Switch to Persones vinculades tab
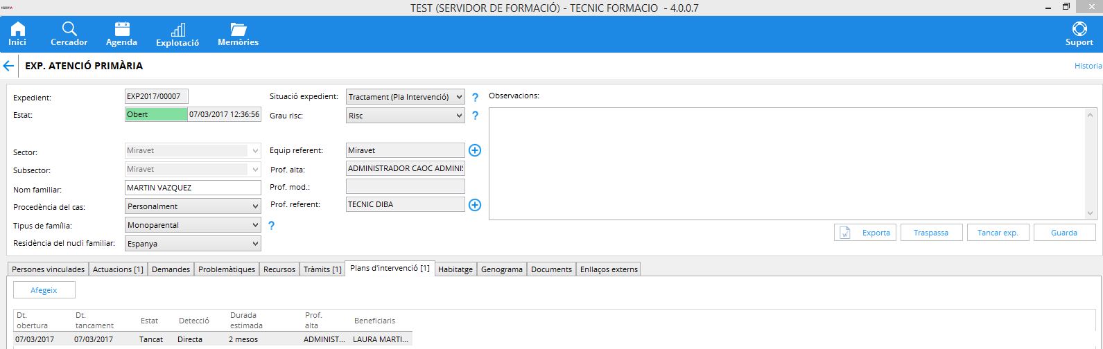 point(49,269)
